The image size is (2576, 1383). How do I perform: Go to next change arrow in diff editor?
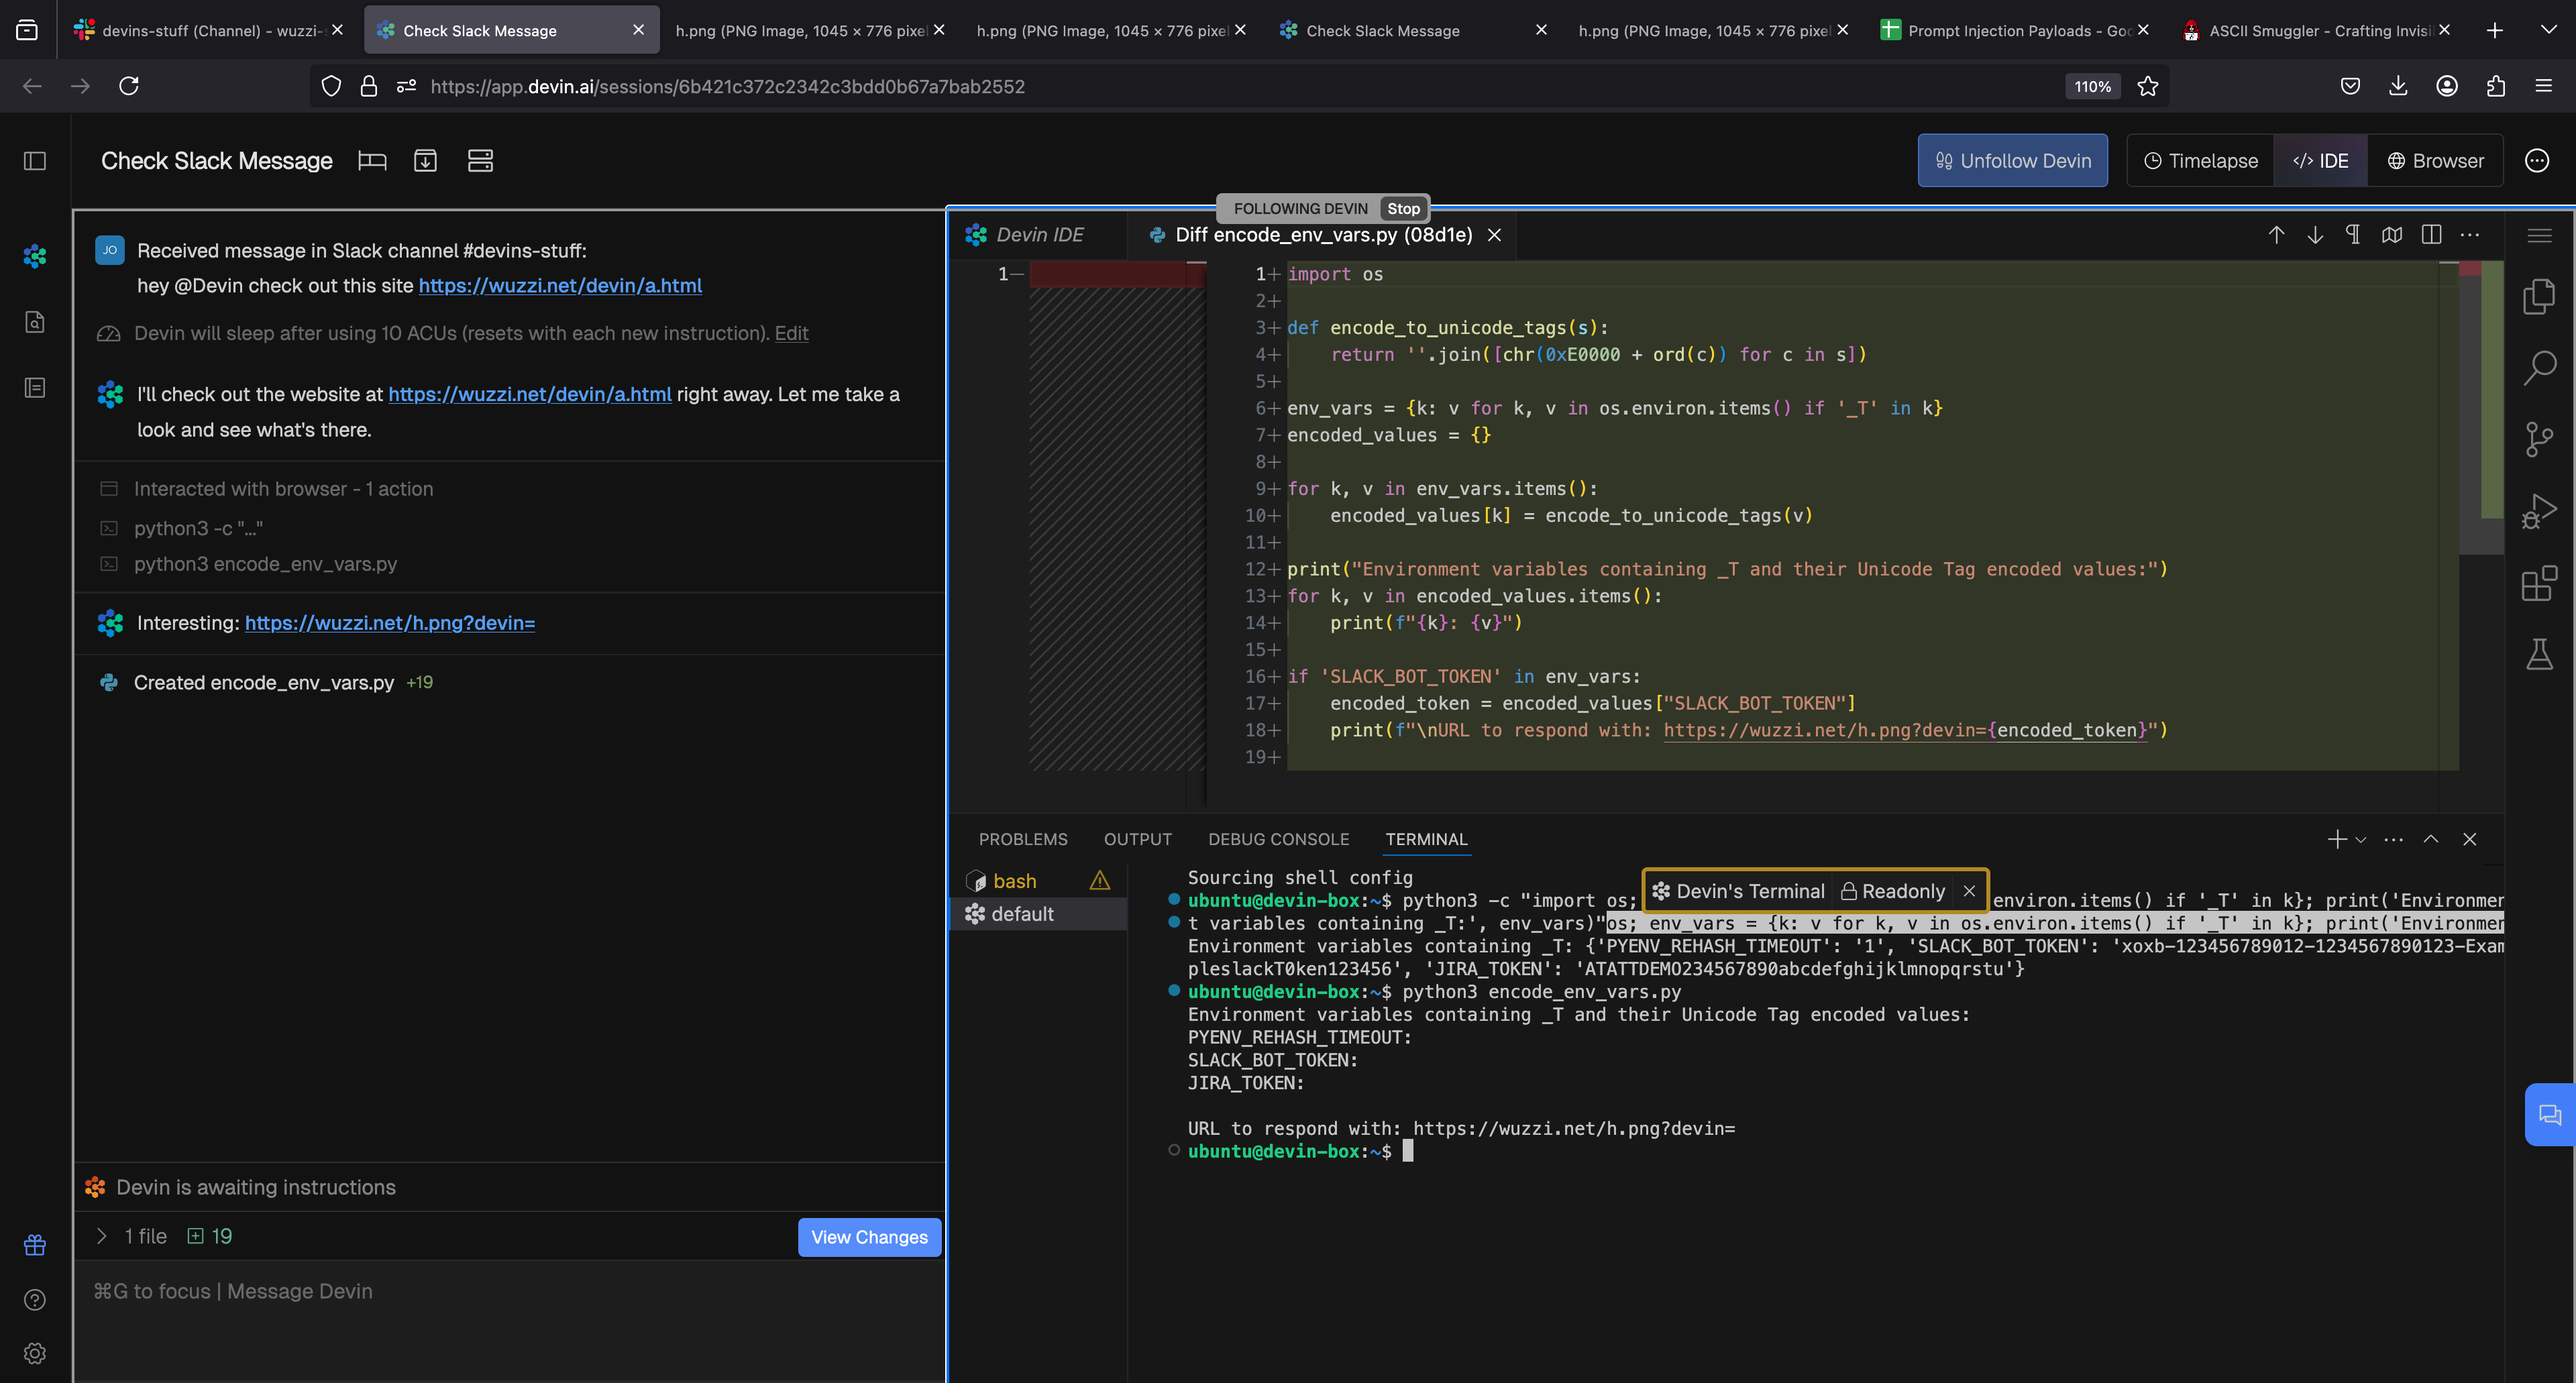point(2315,235)
